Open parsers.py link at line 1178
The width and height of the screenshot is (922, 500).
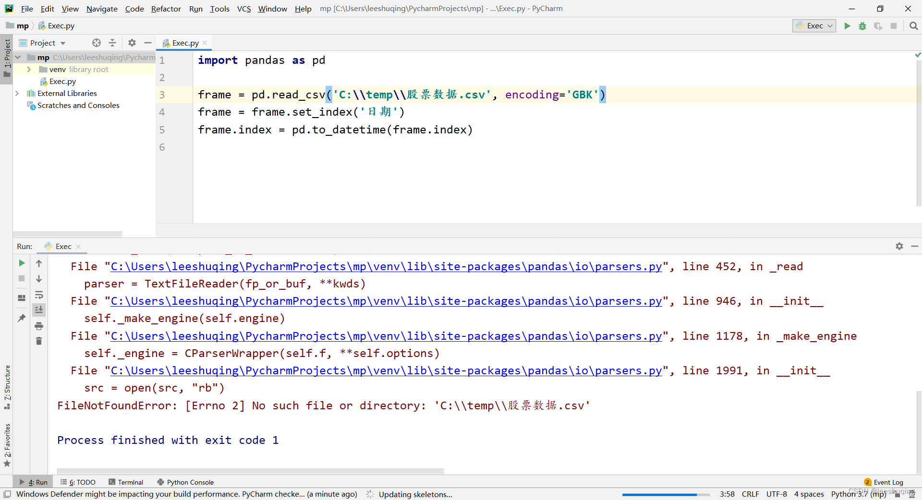[x=386, y=336]
